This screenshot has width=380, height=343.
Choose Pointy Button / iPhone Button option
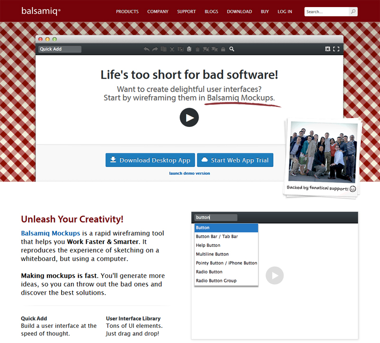point(226,263)
